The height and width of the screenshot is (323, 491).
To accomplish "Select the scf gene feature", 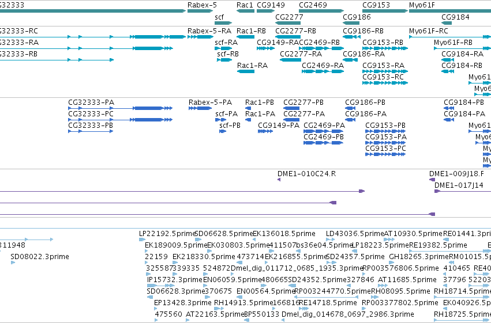I will [223, 23].
